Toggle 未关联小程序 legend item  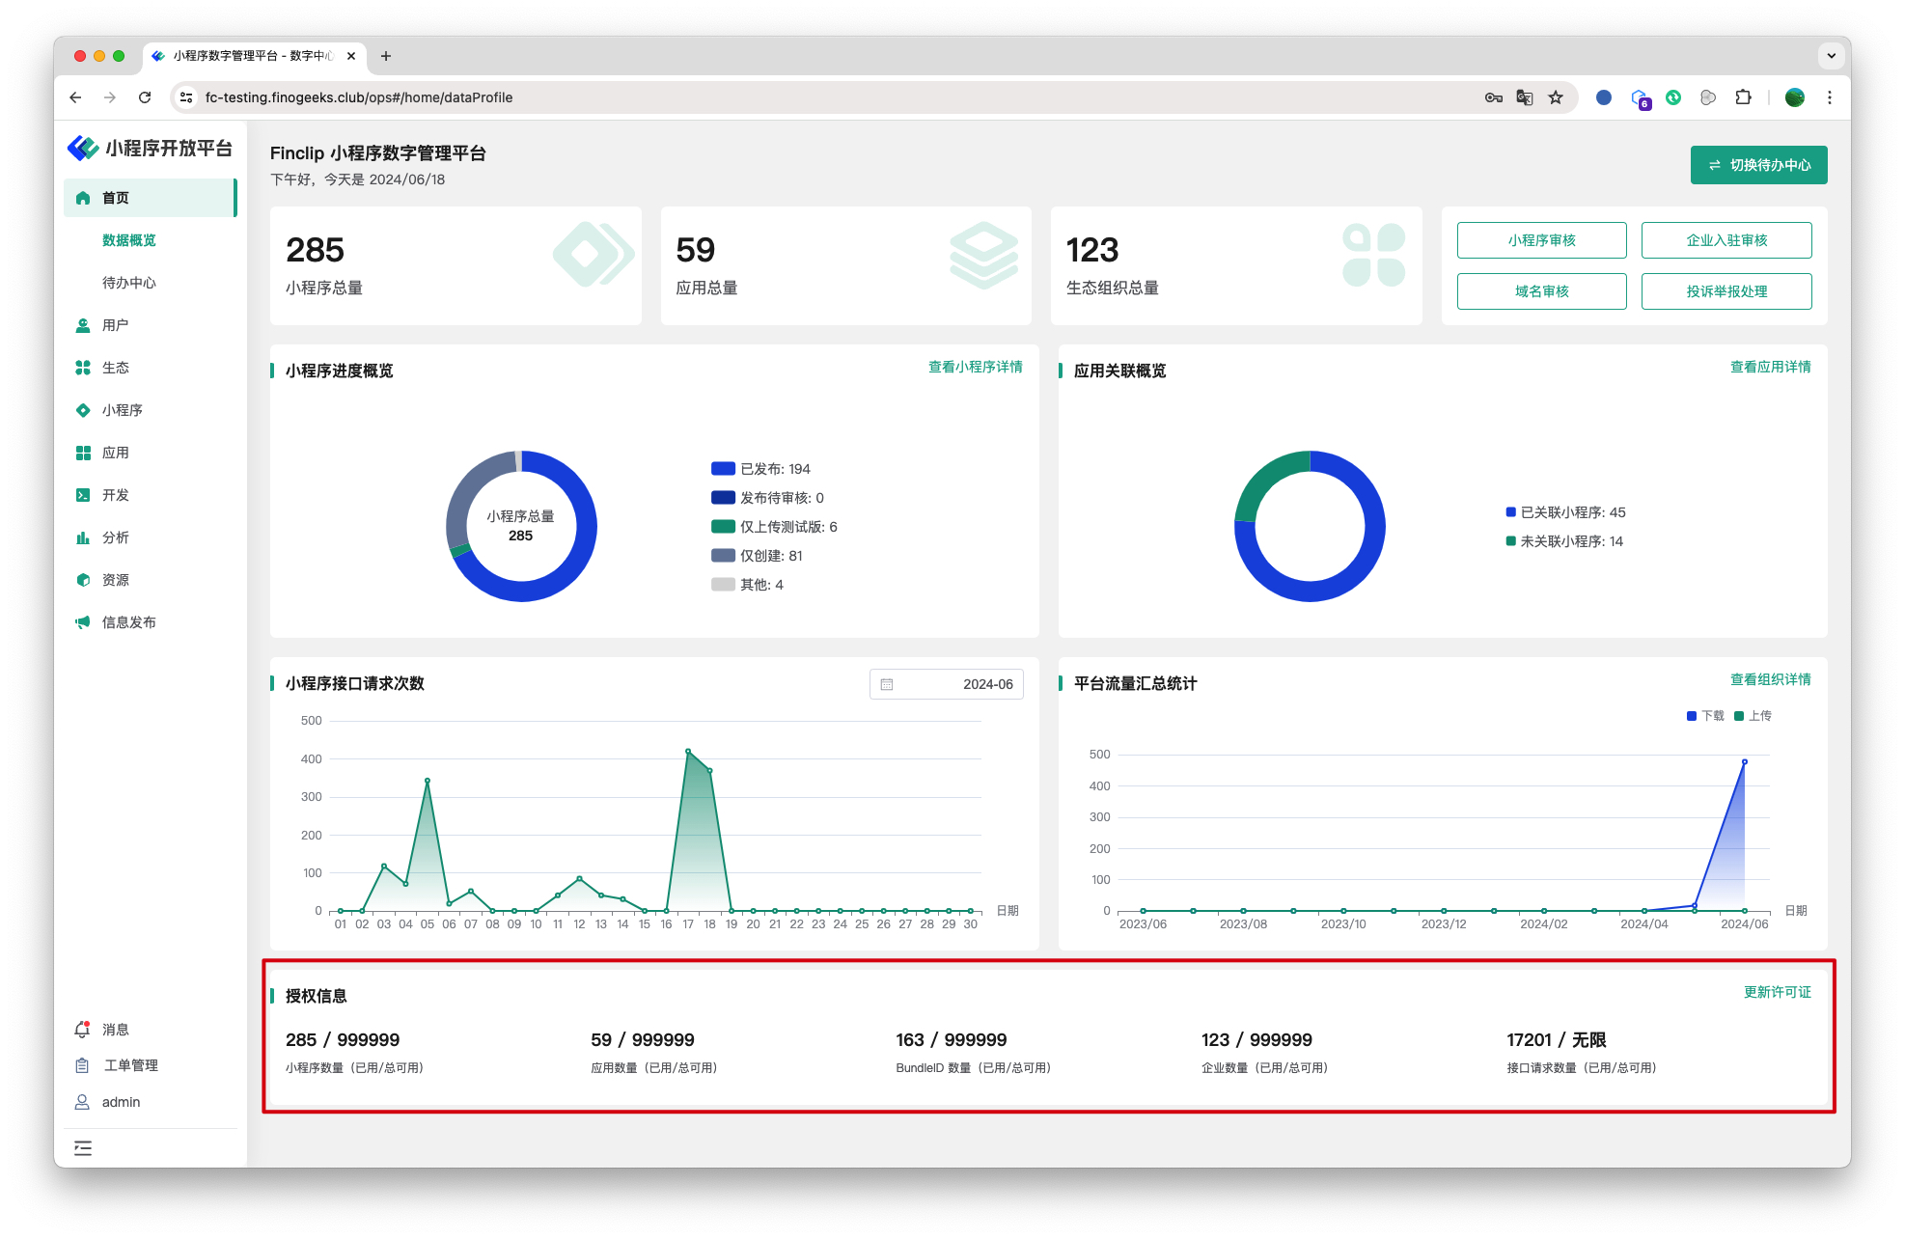pos(1564,541)
